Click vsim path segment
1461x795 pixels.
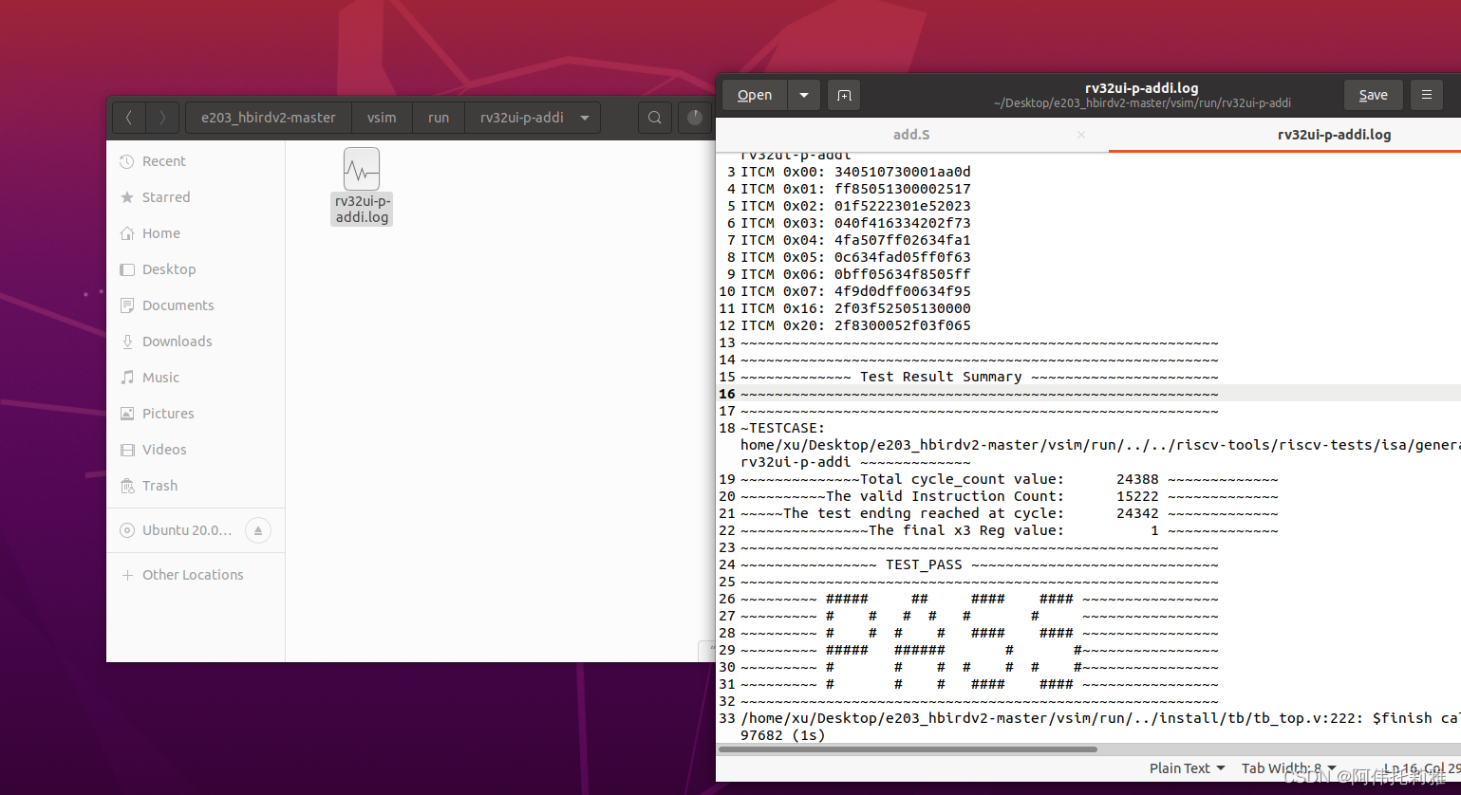tap(382, 118)
